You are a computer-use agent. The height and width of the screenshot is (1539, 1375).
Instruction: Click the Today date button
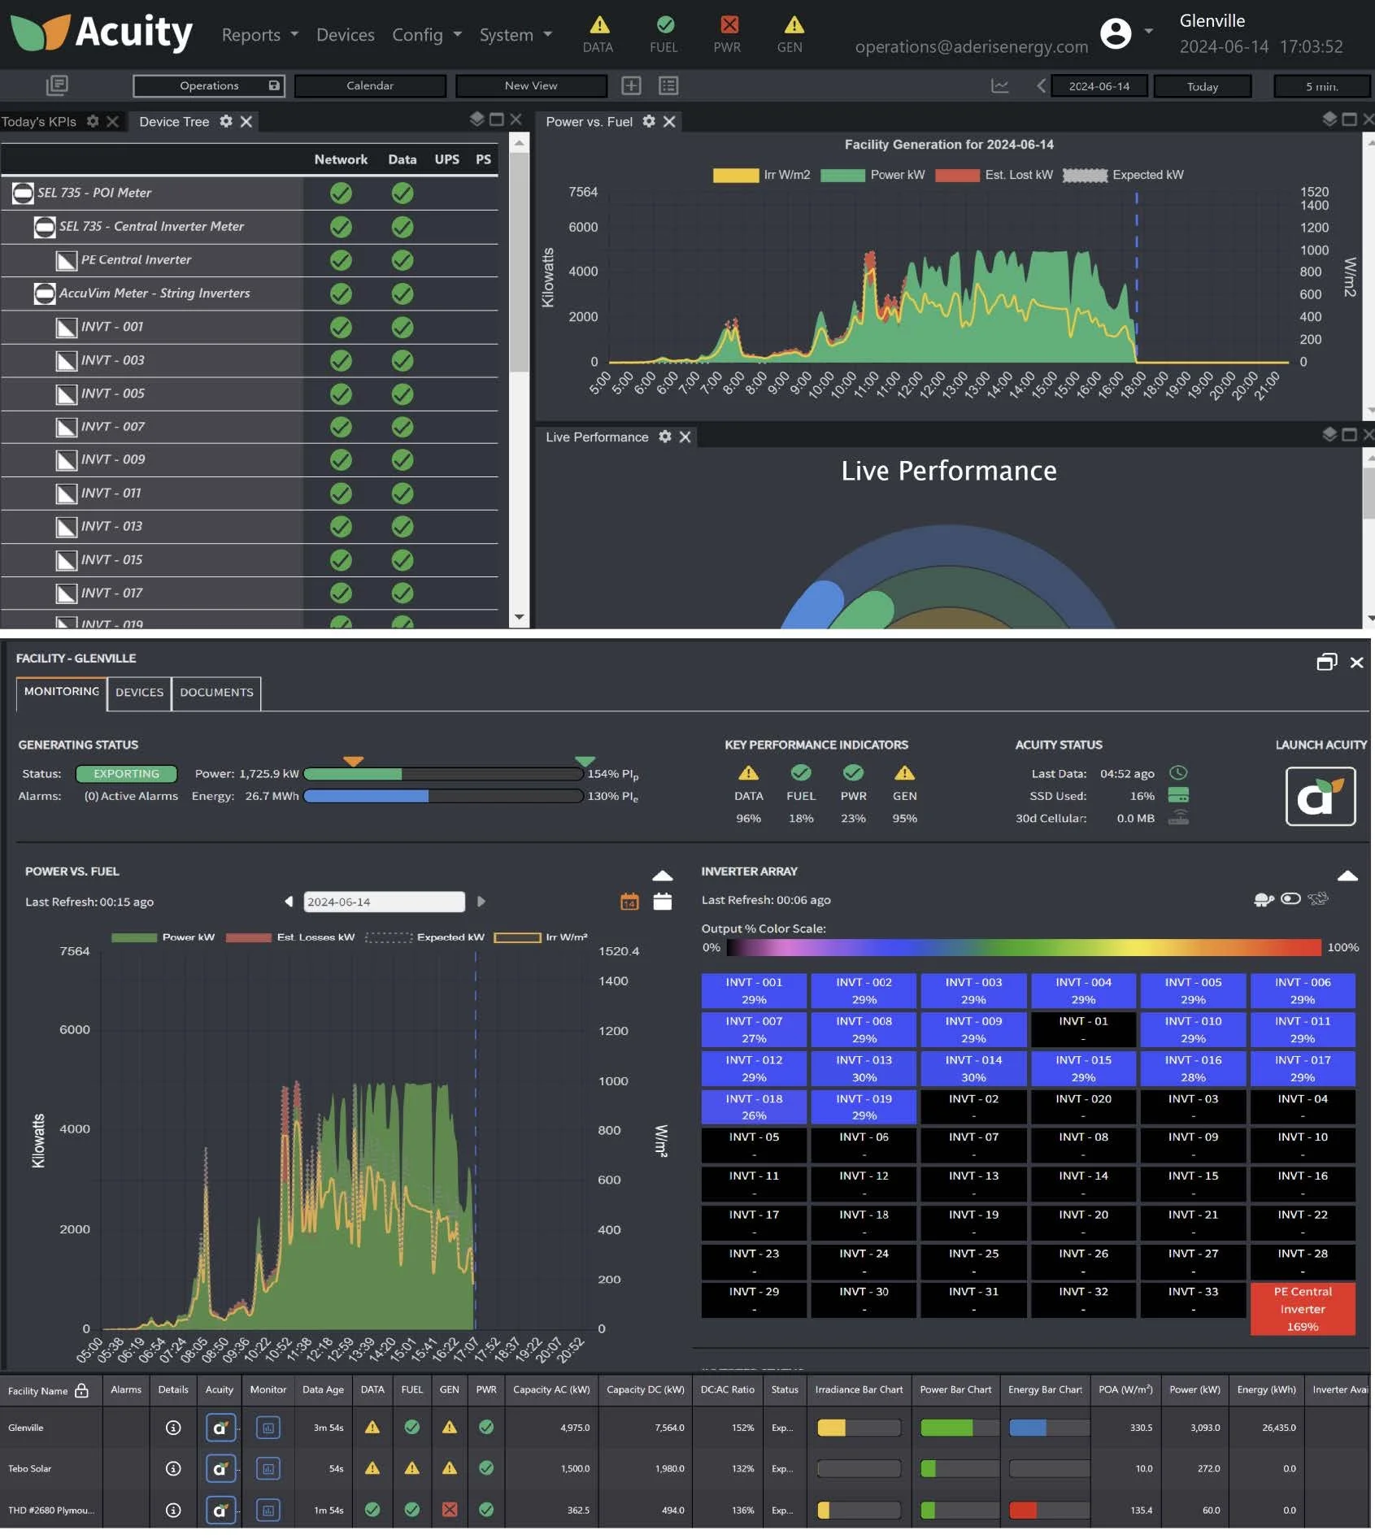[x=1202, y=86]
